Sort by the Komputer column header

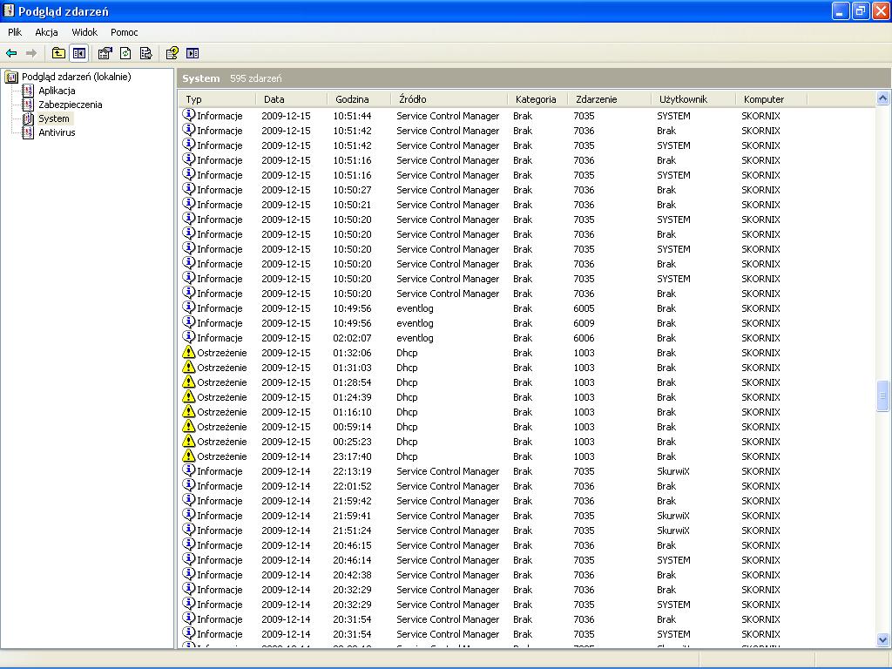pos(772,99)
